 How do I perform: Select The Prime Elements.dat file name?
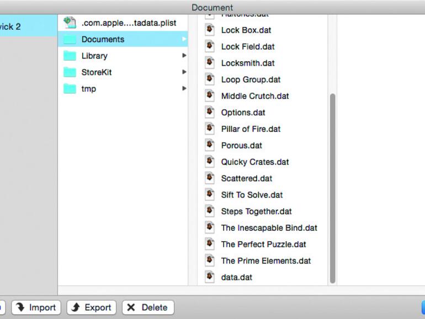coord(266,260)
